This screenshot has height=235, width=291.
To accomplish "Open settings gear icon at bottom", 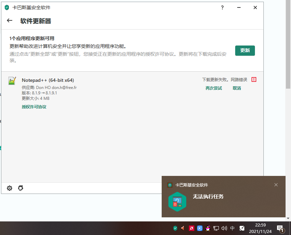I will 10,188.
